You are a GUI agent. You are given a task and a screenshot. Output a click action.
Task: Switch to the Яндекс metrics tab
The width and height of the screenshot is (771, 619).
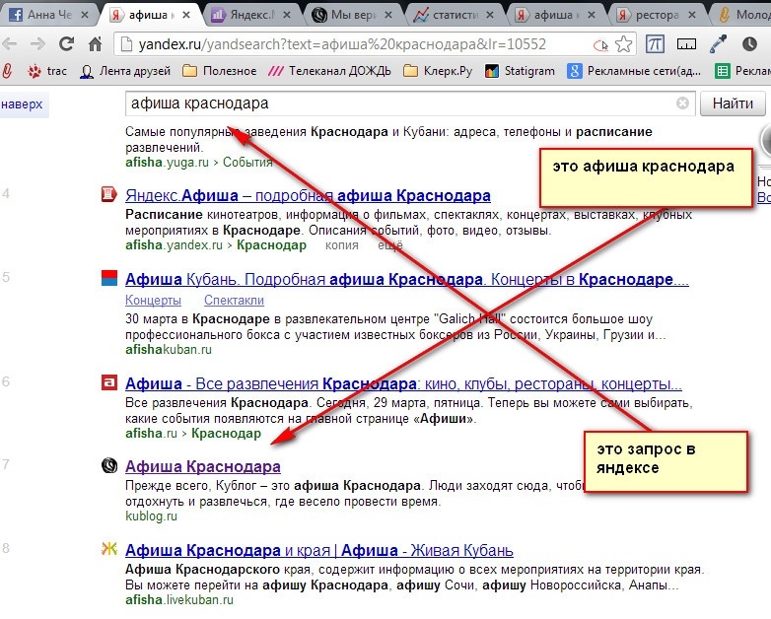[243, 15]
